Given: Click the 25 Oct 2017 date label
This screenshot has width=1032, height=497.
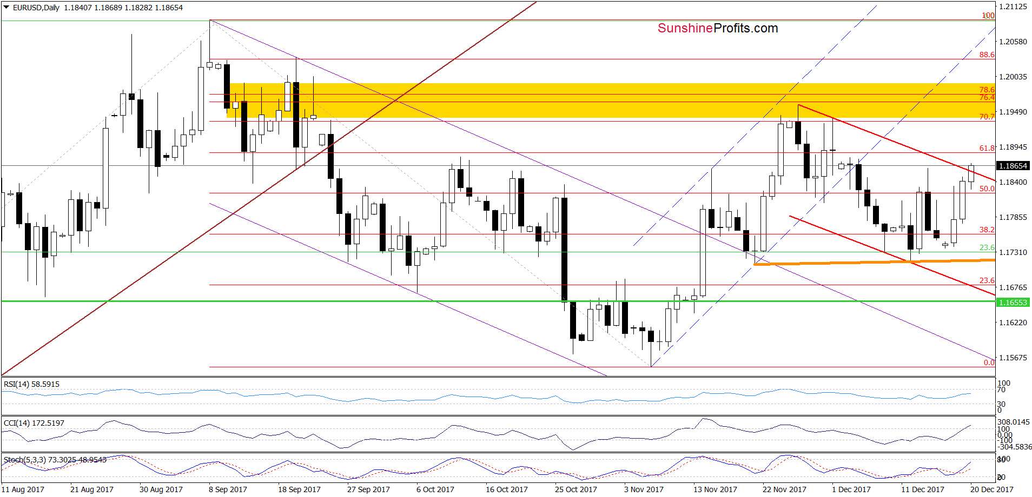Looking at the screenshot, I should click(x=576, y=489).
